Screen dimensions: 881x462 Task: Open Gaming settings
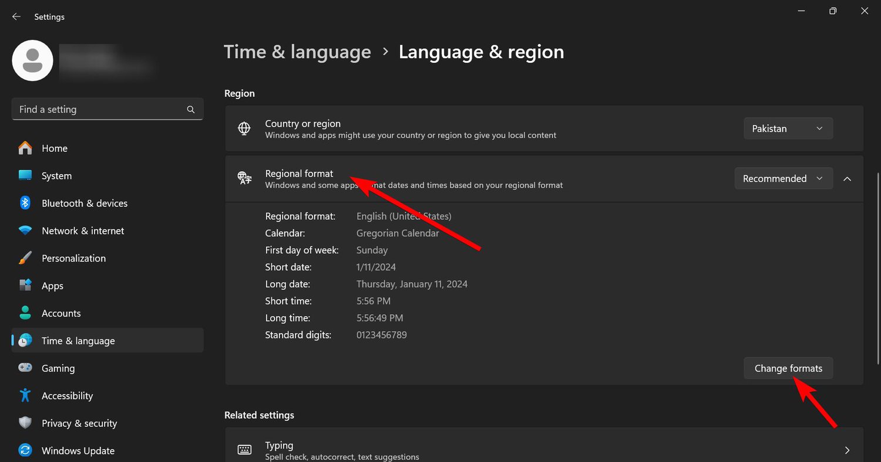pos(58,368)
